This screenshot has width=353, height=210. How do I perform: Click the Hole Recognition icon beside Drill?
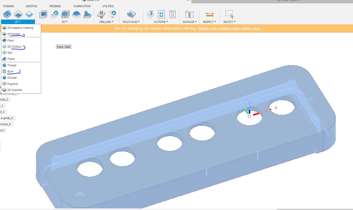pos(112,14)
